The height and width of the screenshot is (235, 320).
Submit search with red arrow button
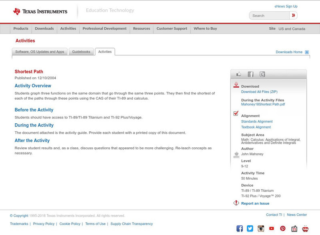(293, 16)
